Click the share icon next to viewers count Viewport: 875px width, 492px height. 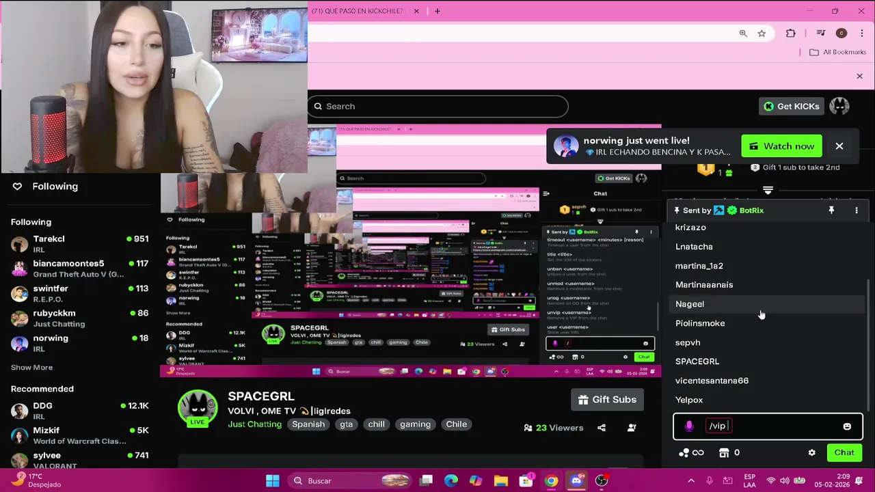tap(602, 428)
